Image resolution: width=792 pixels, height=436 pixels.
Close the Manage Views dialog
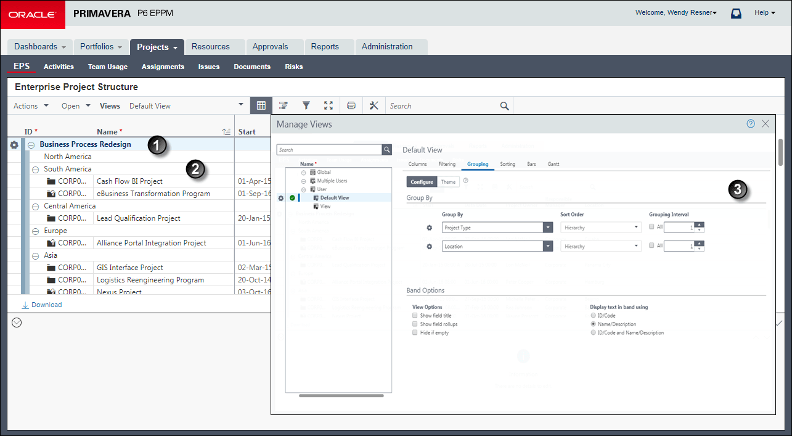click(765, 123)
